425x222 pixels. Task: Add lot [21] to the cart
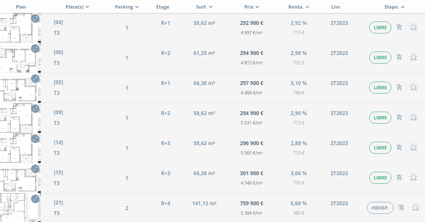(x=401, y=208)
